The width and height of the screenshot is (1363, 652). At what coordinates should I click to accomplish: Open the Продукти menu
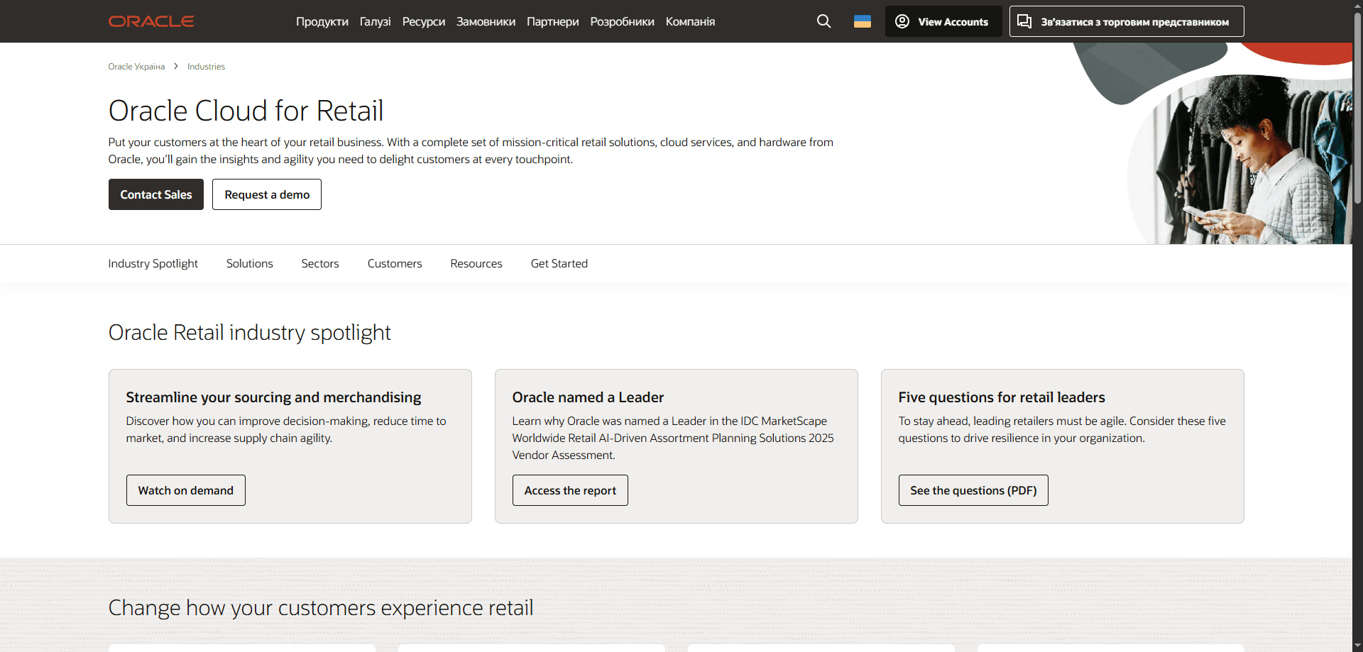coord(322,21)
